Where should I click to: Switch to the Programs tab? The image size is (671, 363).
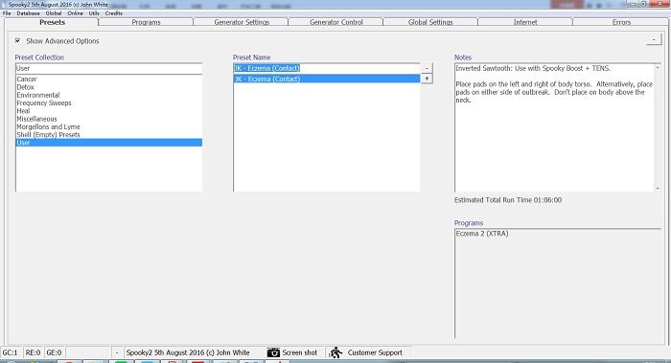[146, 22]
